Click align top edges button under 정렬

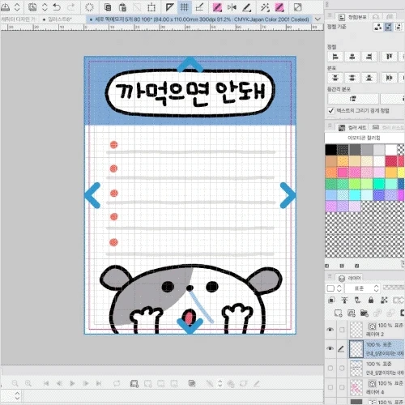[389, 57]
